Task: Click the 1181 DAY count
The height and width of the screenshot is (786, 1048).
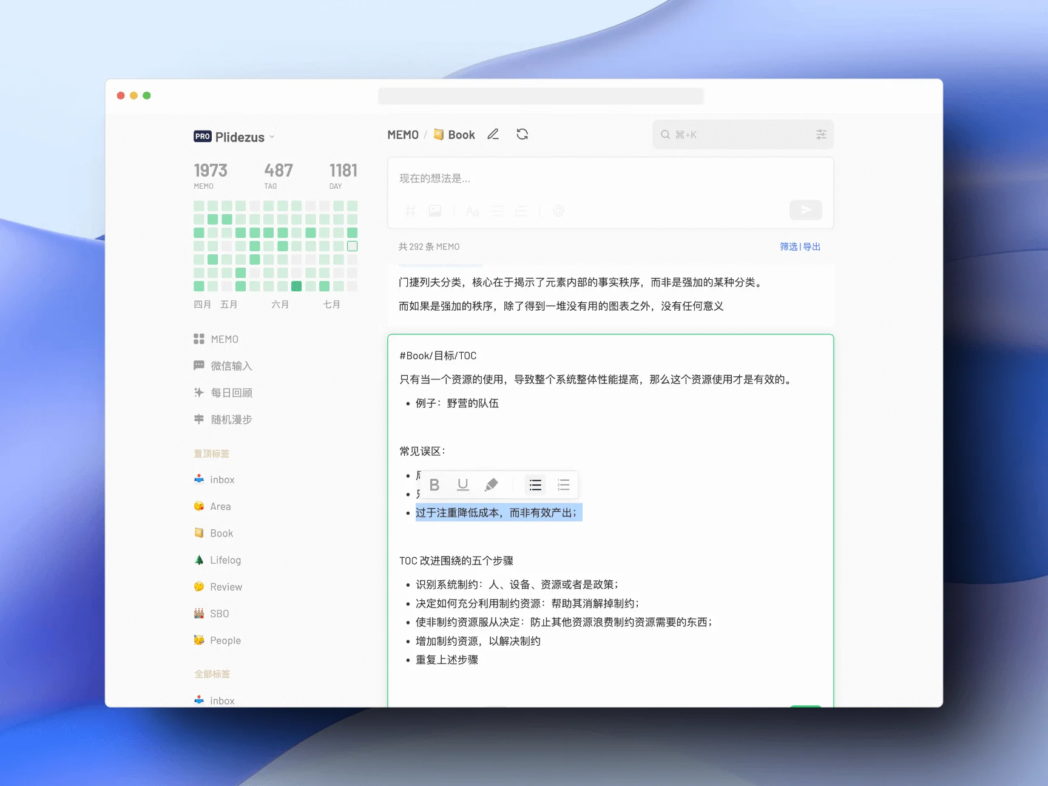Action: 343,175
